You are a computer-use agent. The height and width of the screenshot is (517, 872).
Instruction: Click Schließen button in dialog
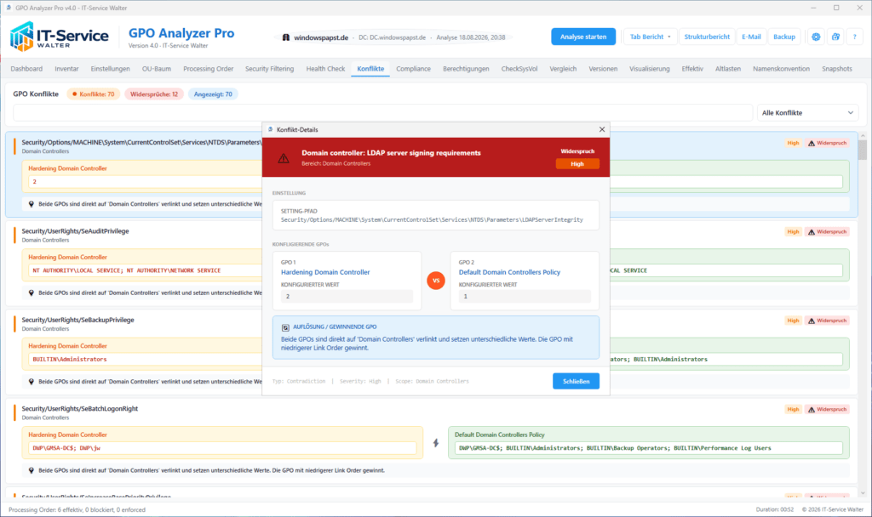(577, 382)
